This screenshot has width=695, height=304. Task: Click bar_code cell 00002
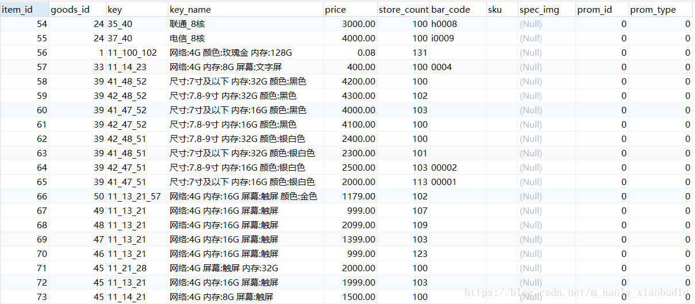click(458, 167)
